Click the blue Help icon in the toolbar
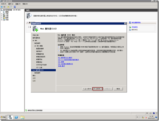 click(x=15, y=7)
